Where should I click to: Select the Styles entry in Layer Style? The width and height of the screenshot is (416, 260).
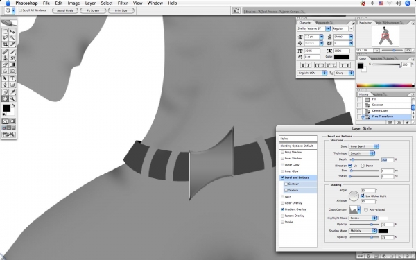pos(298,139)
